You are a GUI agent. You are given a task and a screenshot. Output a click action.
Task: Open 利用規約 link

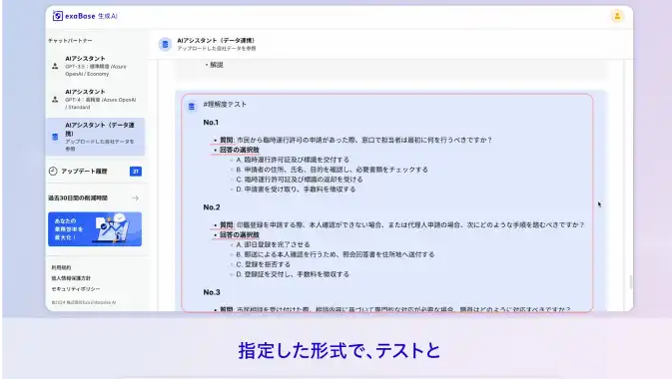coord(61,267)
